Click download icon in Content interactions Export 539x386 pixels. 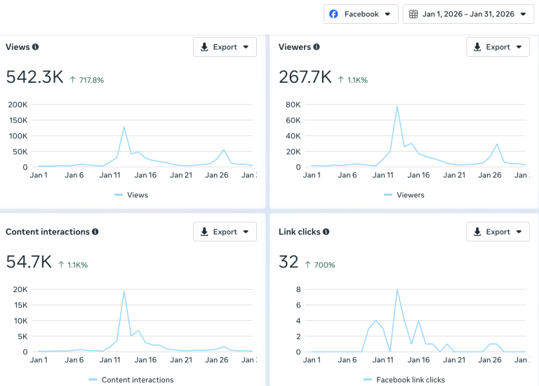(204, 232)
